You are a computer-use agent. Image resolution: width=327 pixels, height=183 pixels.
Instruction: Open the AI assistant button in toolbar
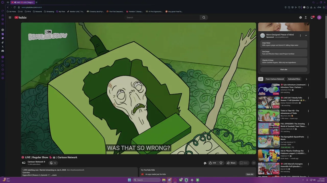319,7
